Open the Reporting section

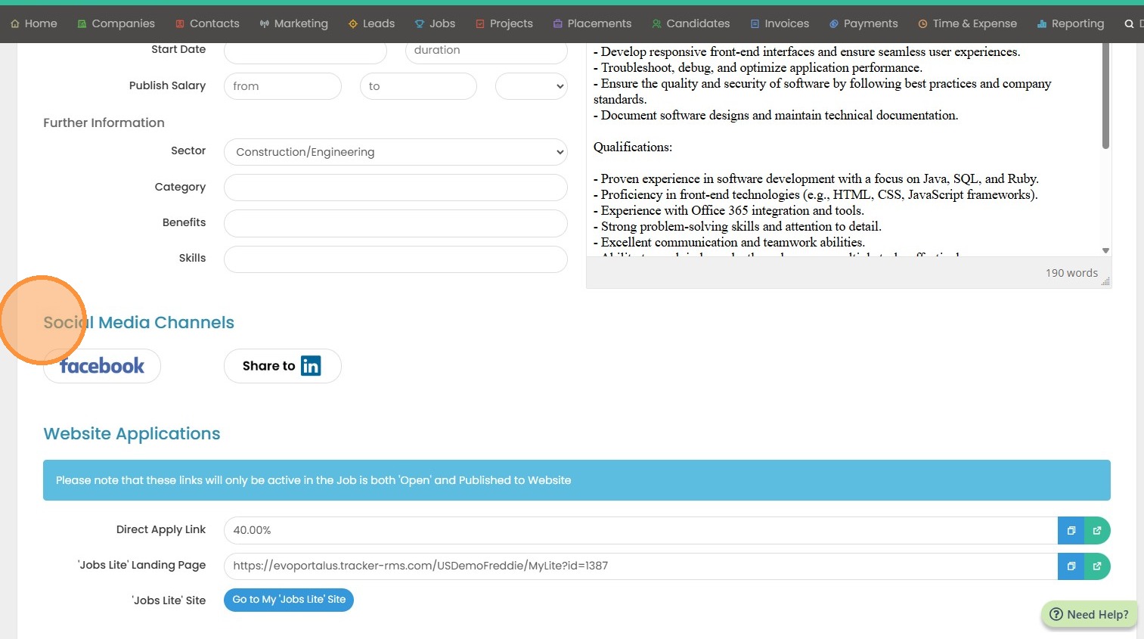point(1071,24)
